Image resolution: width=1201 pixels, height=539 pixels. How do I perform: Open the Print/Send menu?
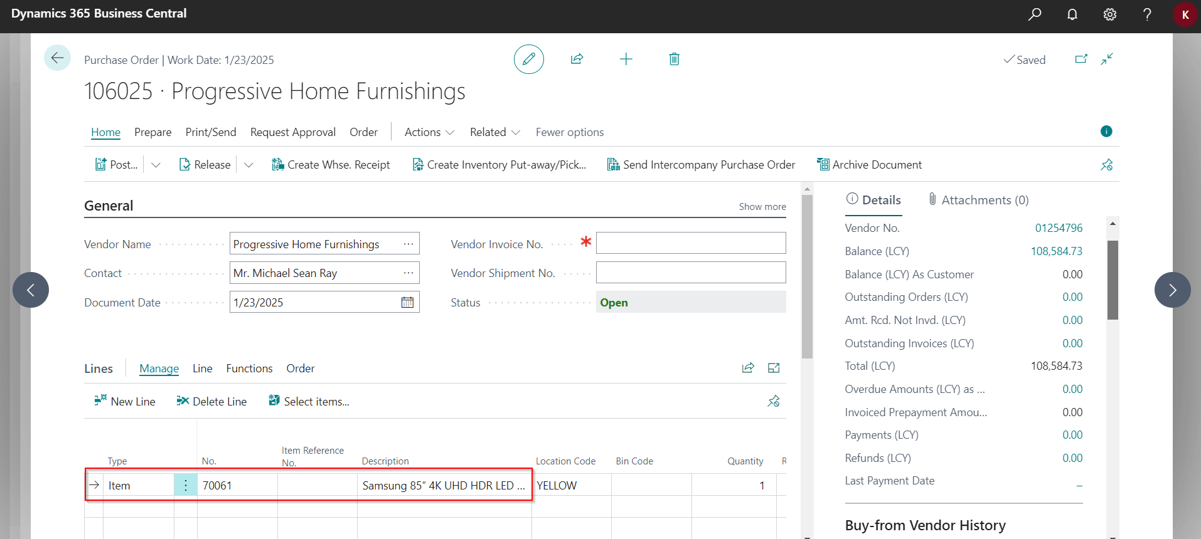(211, 132)
